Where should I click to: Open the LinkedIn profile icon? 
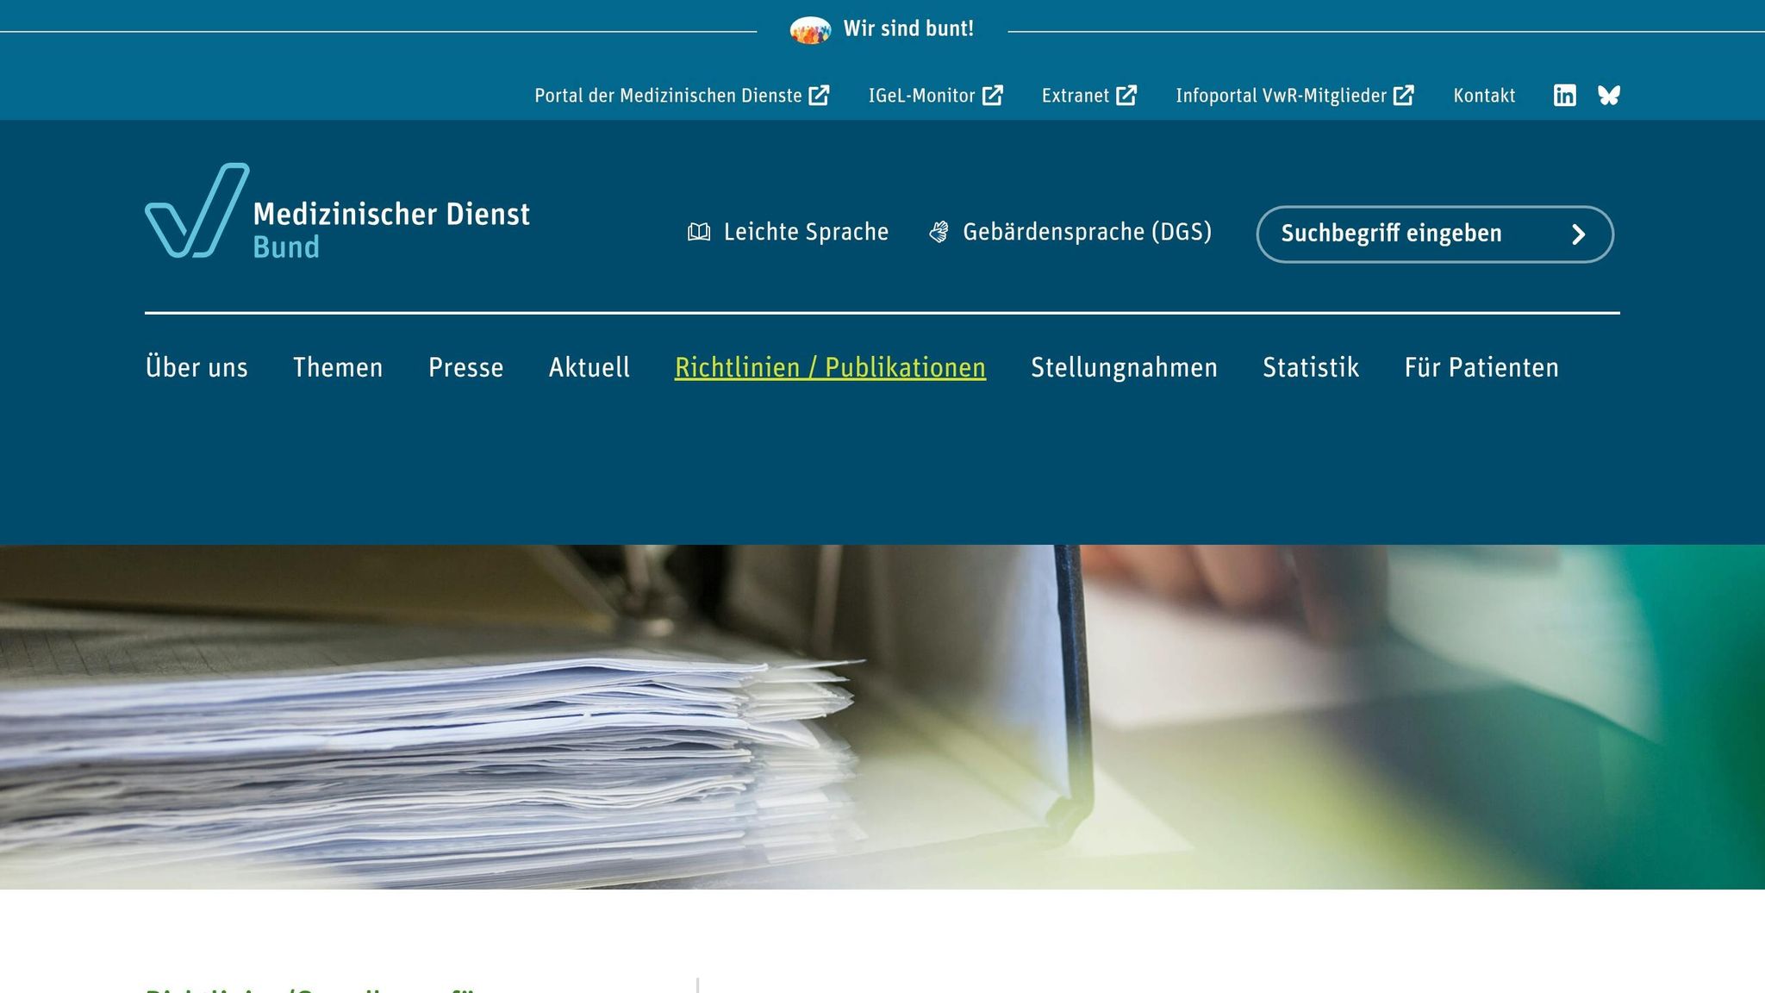pos(1564,95)
